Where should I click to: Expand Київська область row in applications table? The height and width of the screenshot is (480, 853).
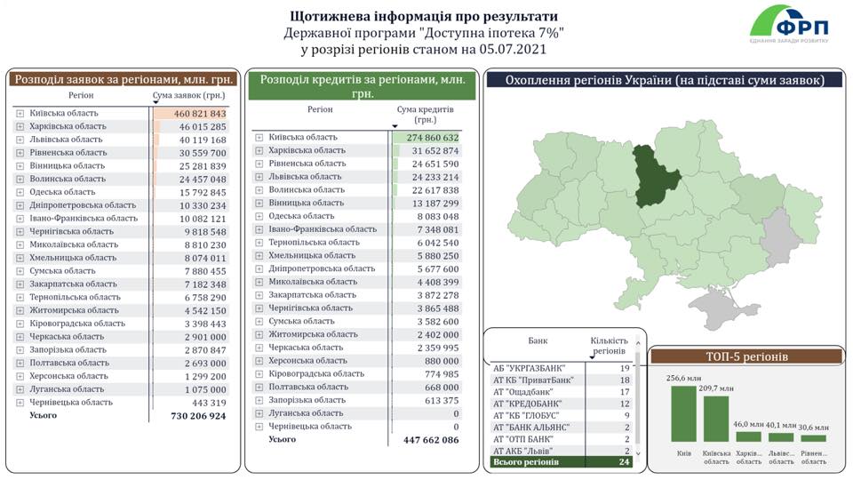click(x=19, y=114)
